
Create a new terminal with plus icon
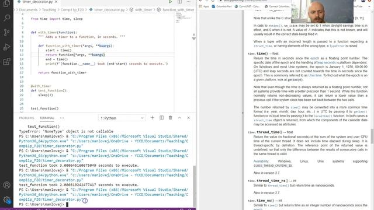153,118
